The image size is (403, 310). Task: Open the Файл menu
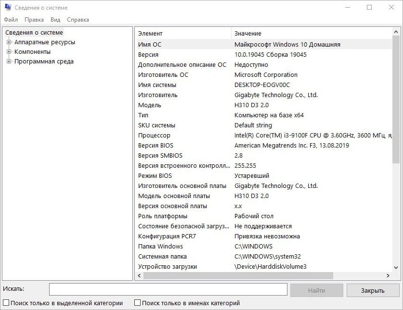click(11, 20)
